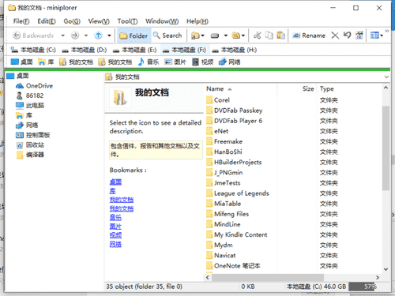Open the dropdown arrow beside the up button
Image resolution: width=395 pixels, height=296 pixels.
click(x=109, y=36)
